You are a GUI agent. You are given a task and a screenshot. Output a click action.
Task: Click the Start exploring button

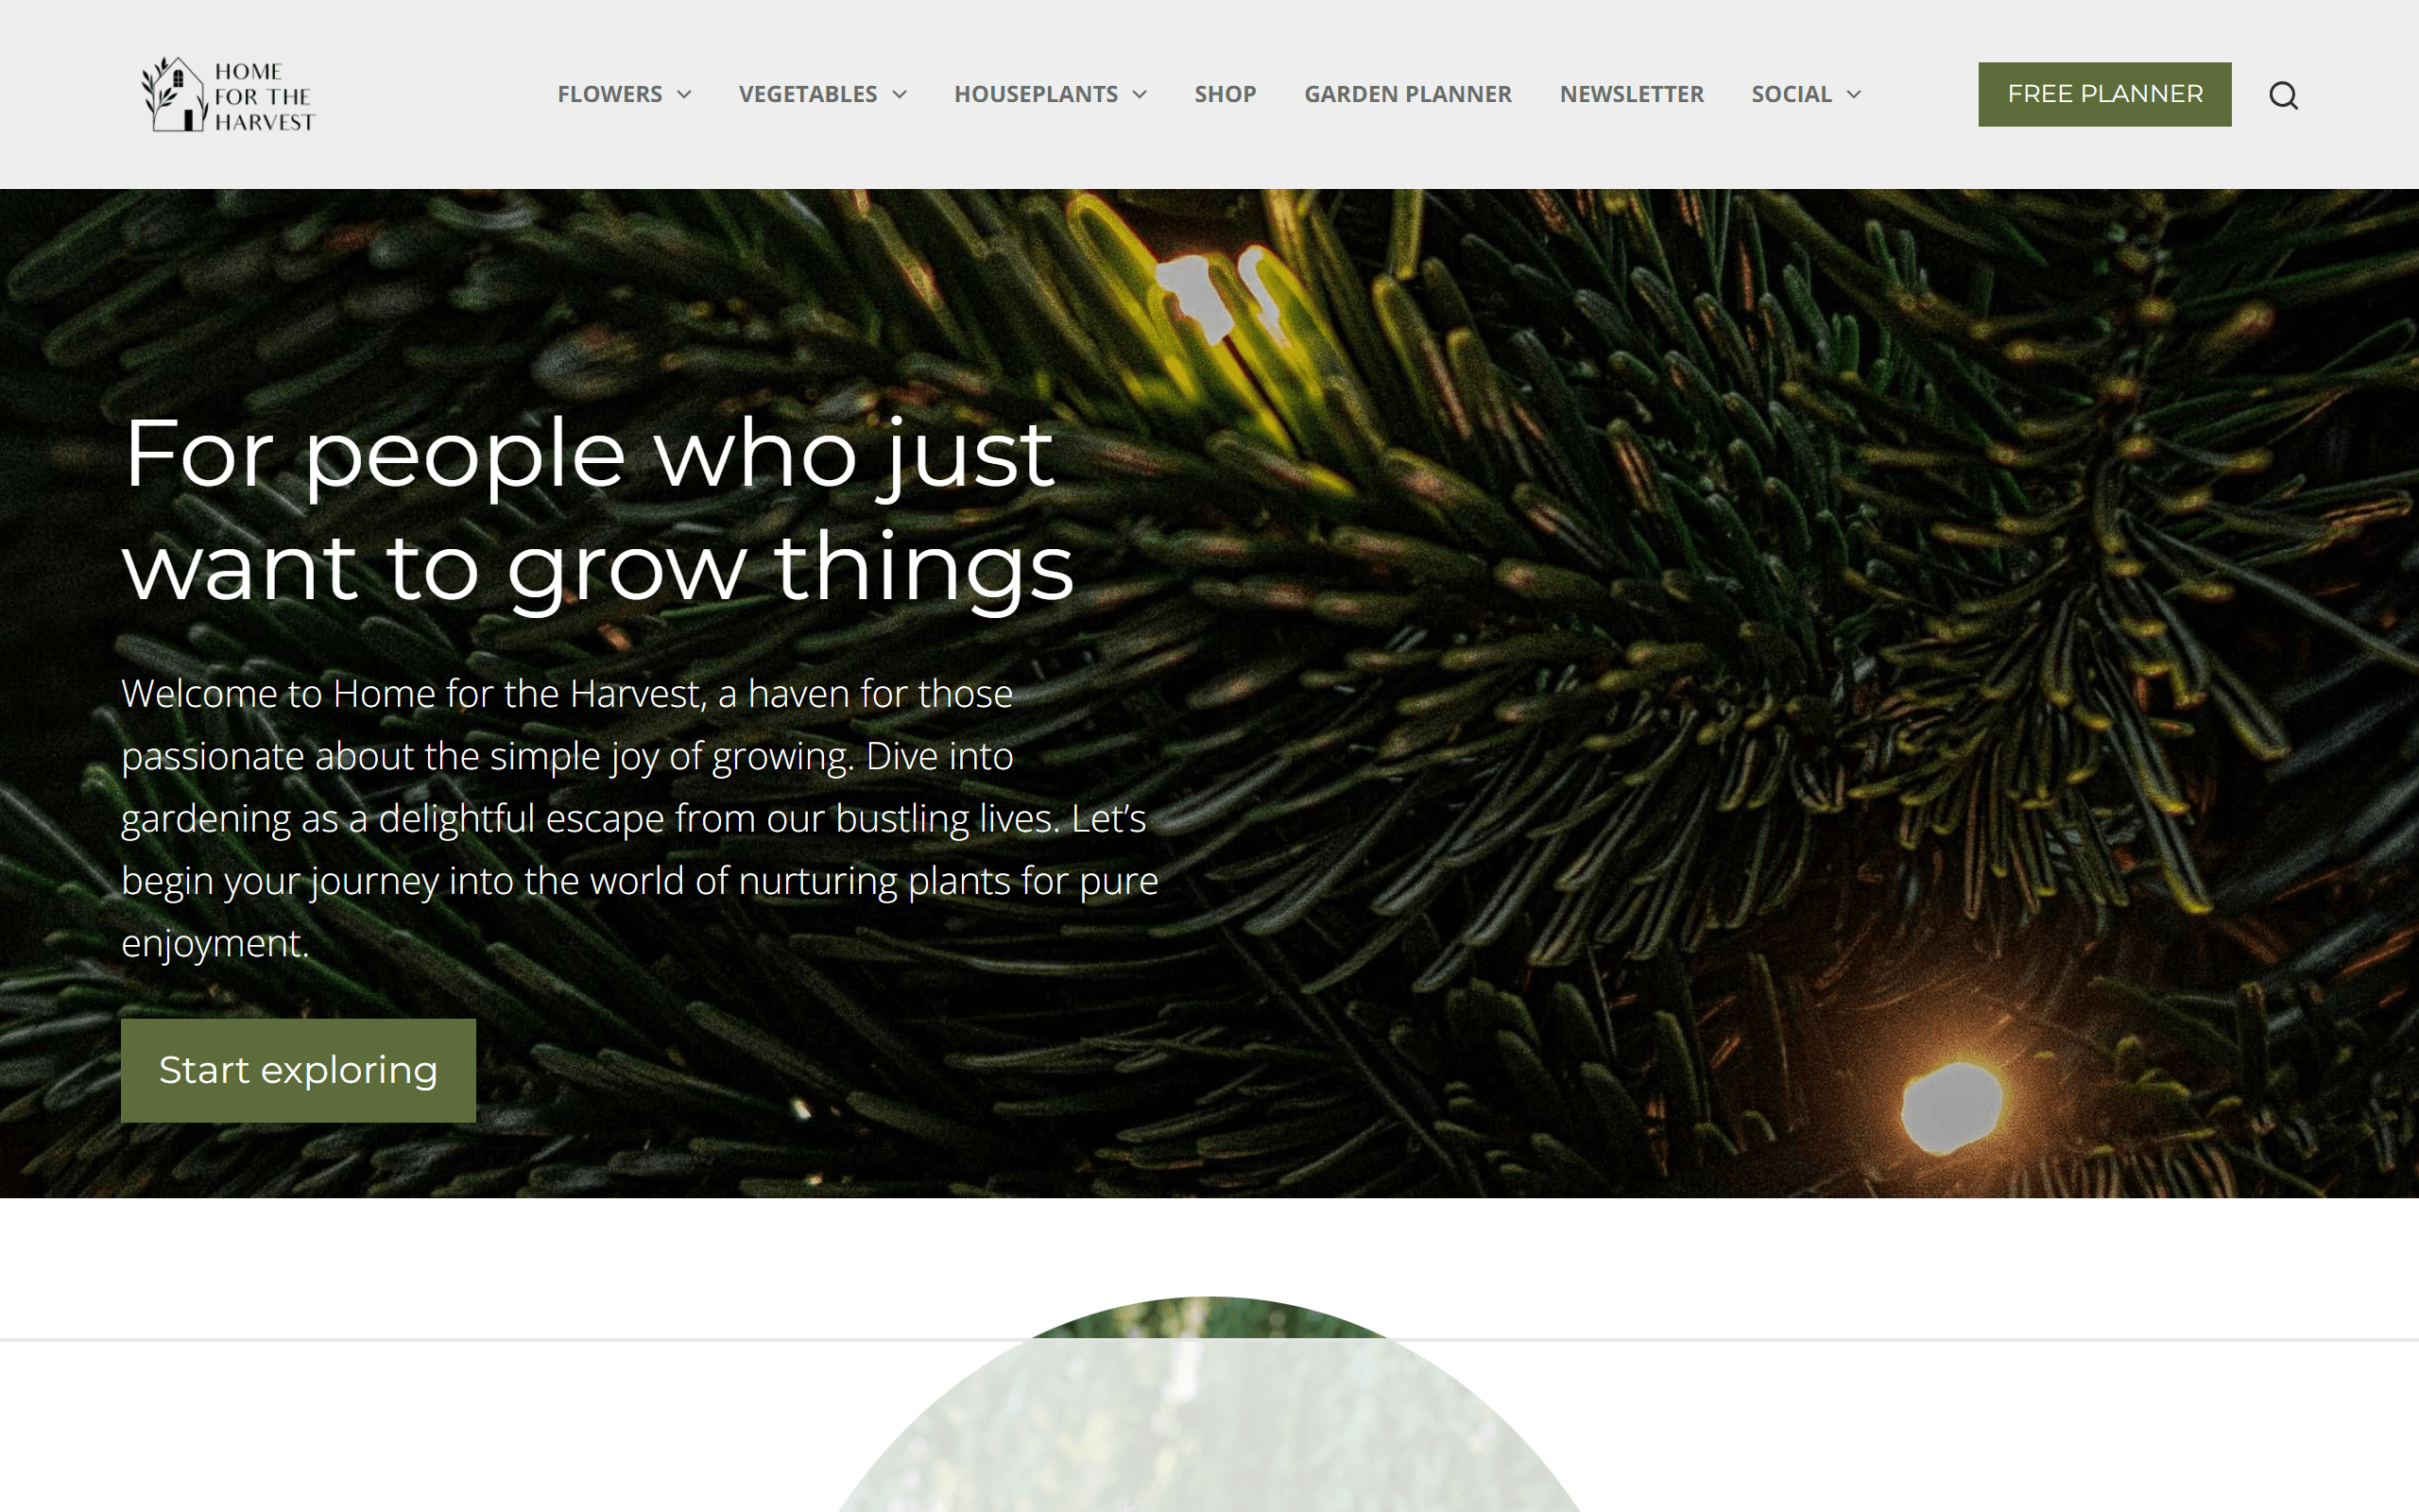[x=298, y=1070]
